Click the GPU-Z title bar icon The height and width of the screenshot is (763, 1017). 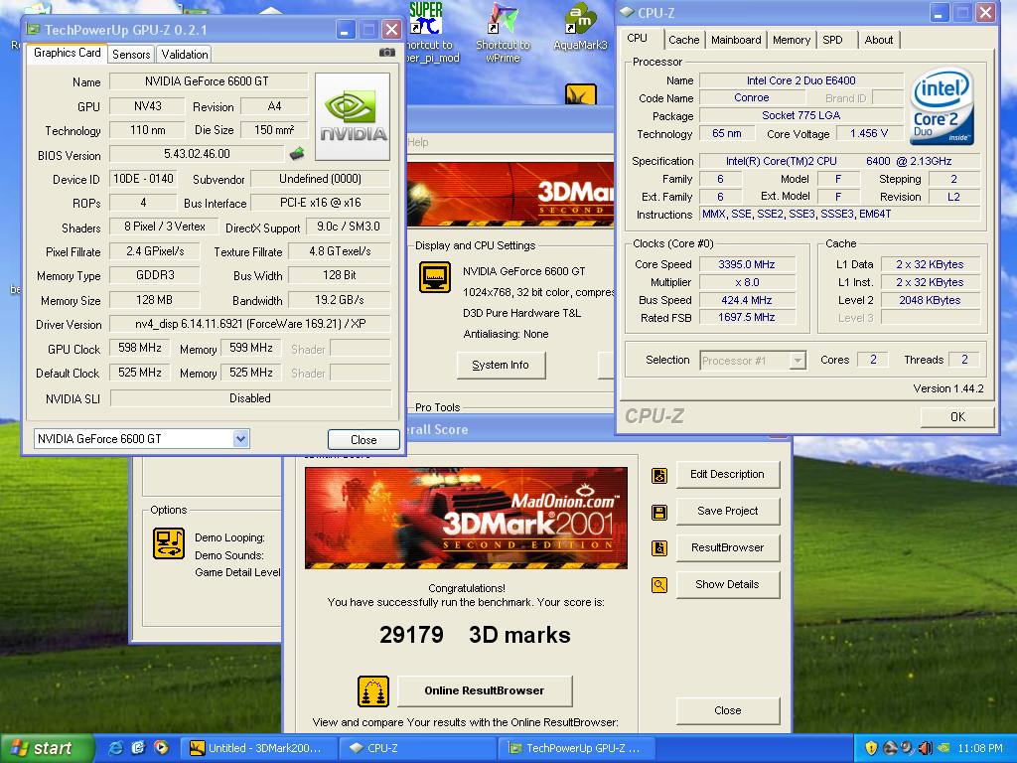coord(33,29)
